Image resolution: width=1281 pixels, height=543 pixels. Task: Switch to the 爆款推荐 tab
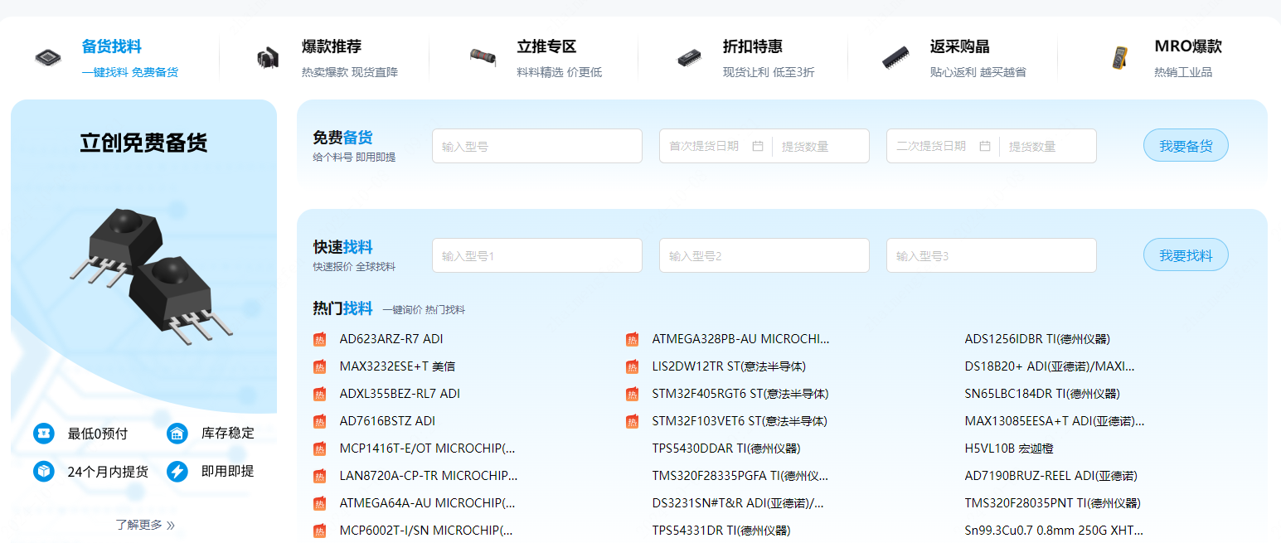(332, 46)
